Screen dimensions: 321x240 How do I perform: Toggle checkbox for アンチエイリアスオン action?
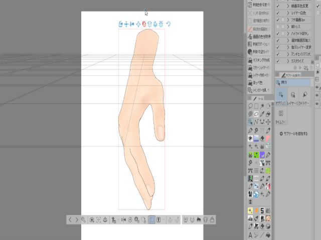point(278,54)
